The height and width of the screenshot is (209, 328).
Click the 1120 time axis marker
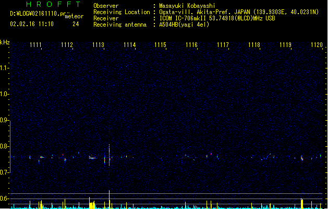317,44
